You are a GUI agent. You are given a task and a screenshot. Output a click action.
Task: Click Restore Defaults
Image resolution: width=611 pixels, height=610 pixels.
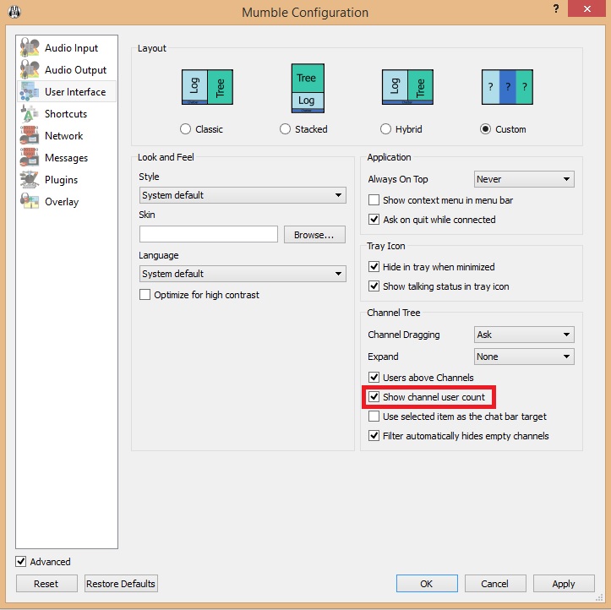point(121,583)
